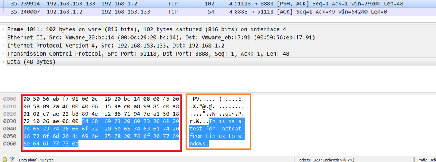Viewport: 436px width, 162px height.
Task: Click the yellow expert information circle icon
Action: click(x=5, y=160)
